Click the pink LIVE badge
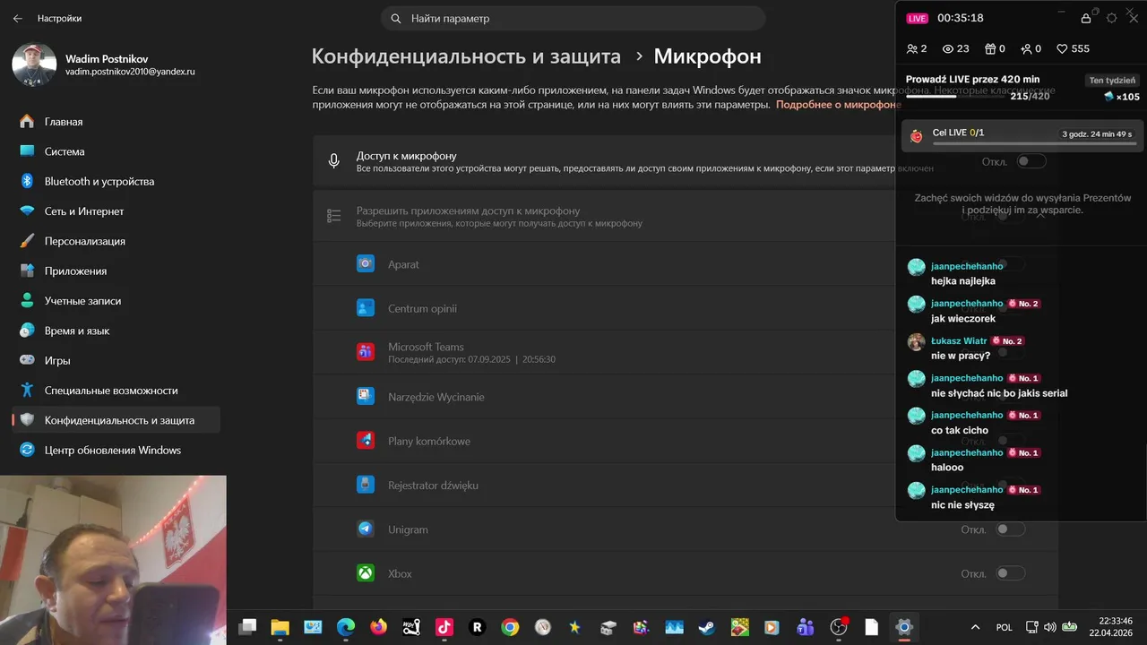 point(918,18)
